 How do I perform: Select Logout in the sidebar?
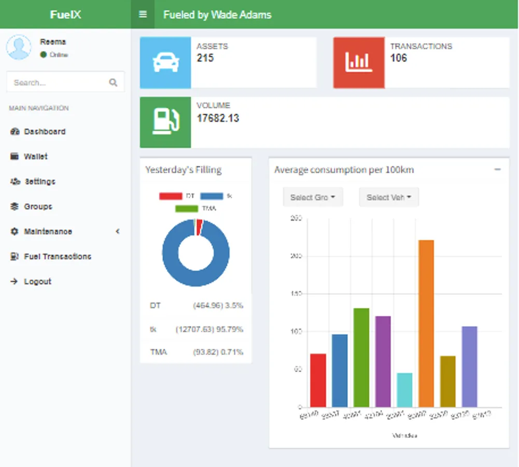64,282
